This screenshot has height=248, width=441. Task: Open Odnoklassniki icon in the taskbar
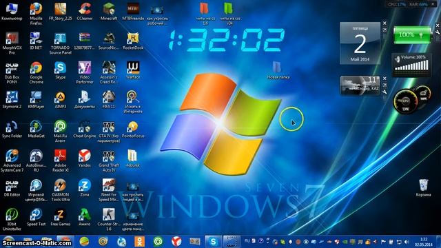point(139,242)
